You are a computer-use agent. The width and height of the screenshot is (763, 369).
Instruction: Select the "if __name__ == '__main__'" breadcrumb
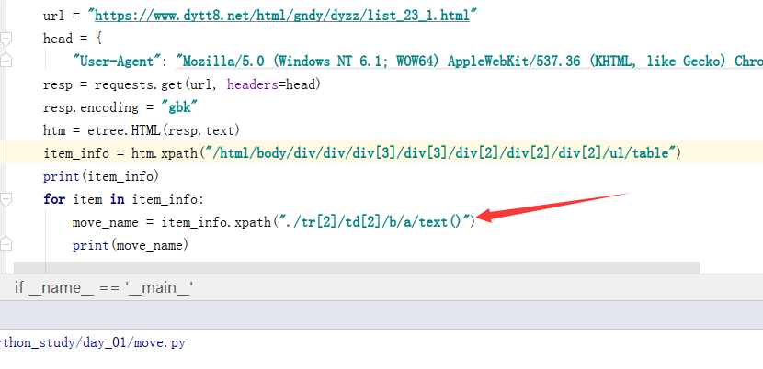pyautogui.click(x=103, y=287)
